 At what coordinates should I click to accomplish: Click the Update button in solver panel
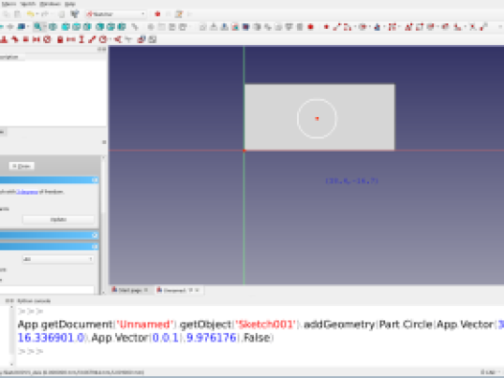click(x=58, y=220)
